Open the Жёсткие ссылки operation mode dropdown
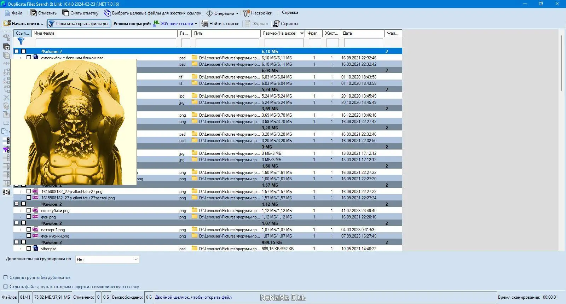 click(x=175, y=24)
